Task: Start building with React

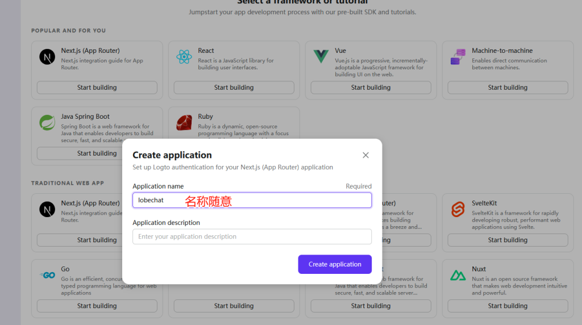Action: coord(234,88)
